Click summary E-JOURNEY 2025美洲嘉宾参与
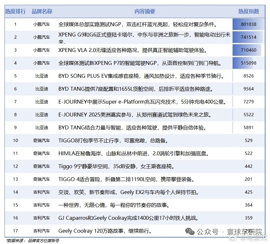The height and width of the screenshot is (244, 270). (x=135, y=115)
